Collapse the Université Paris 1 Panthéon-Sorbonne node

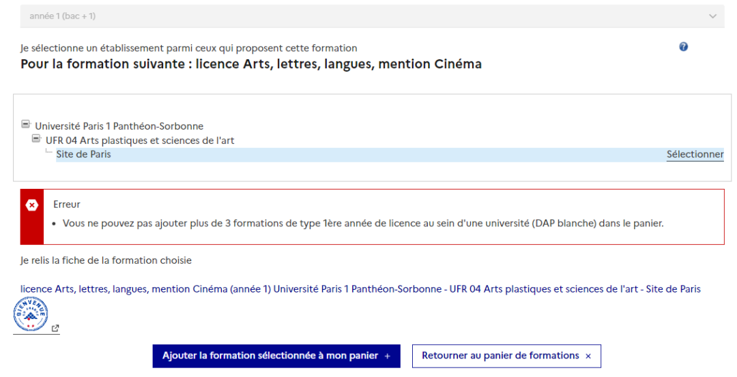point(25,124)
